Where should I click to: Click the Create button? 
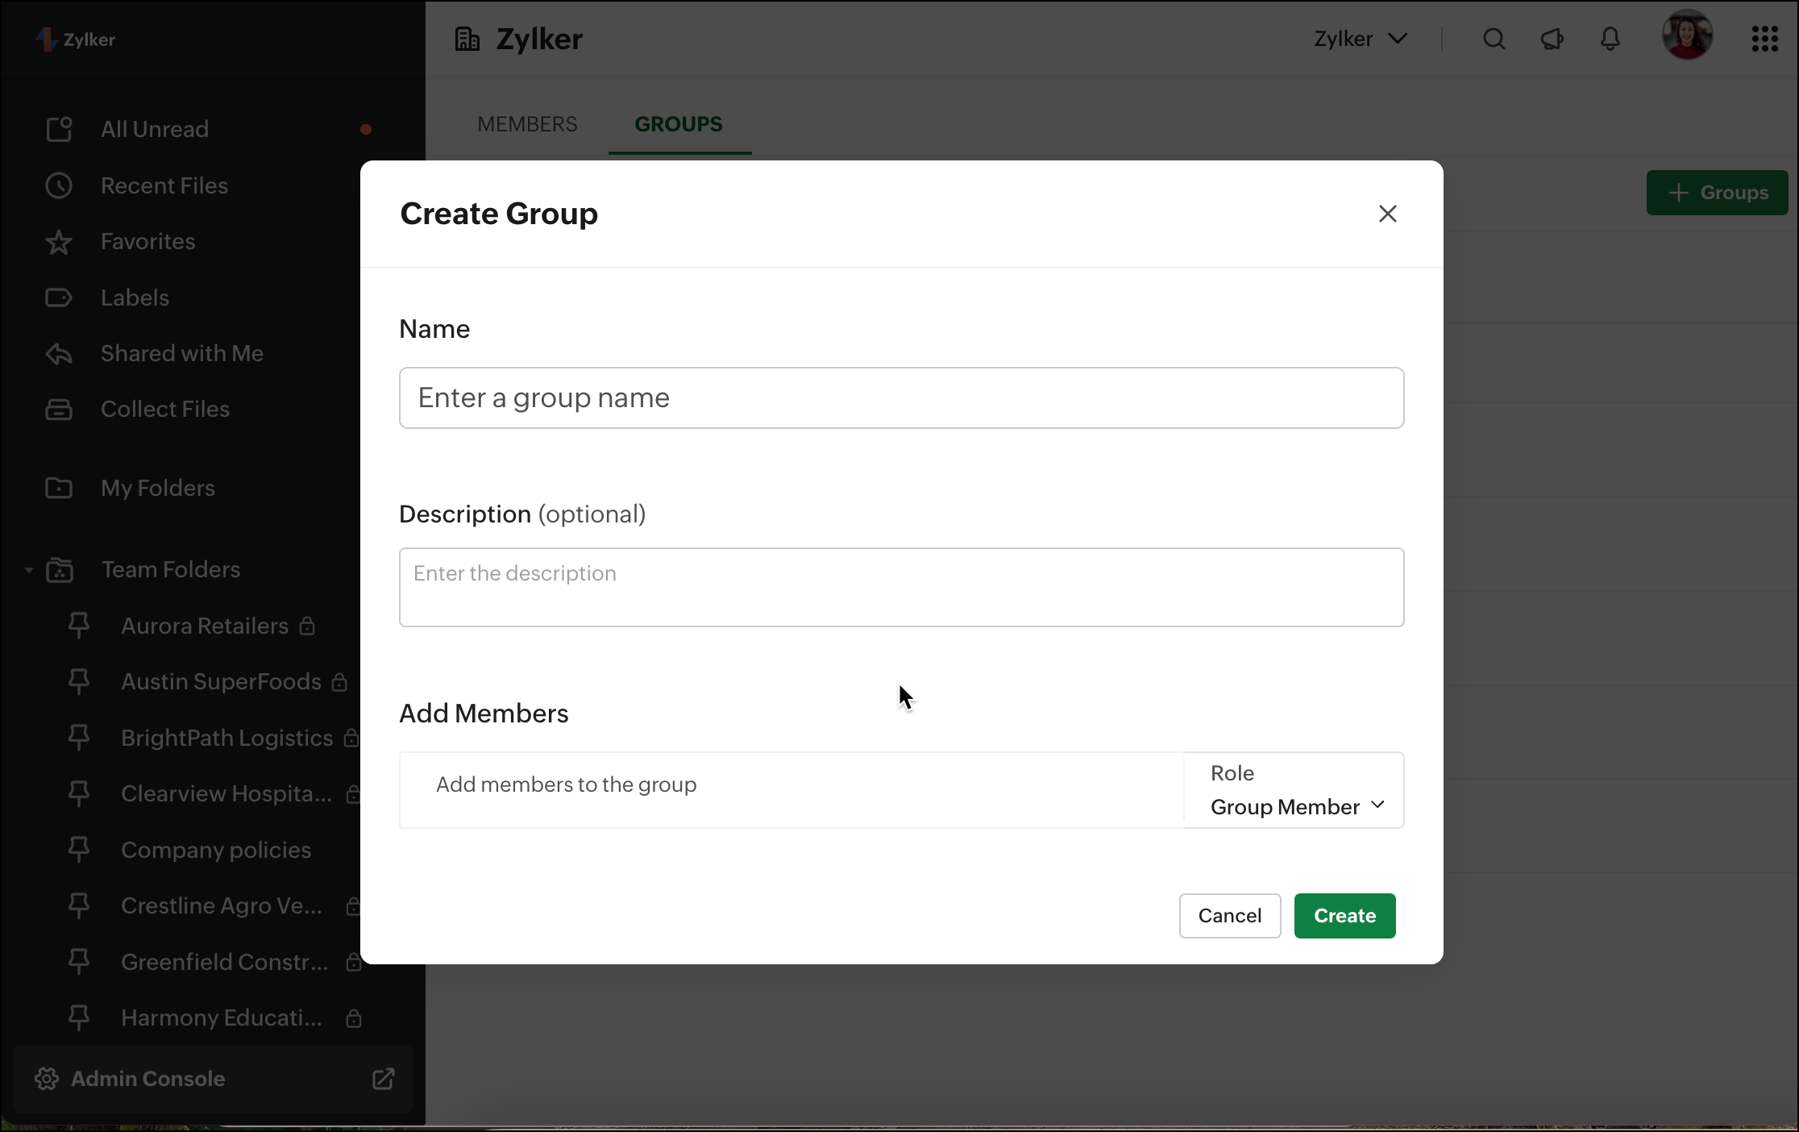(1344, 916)
